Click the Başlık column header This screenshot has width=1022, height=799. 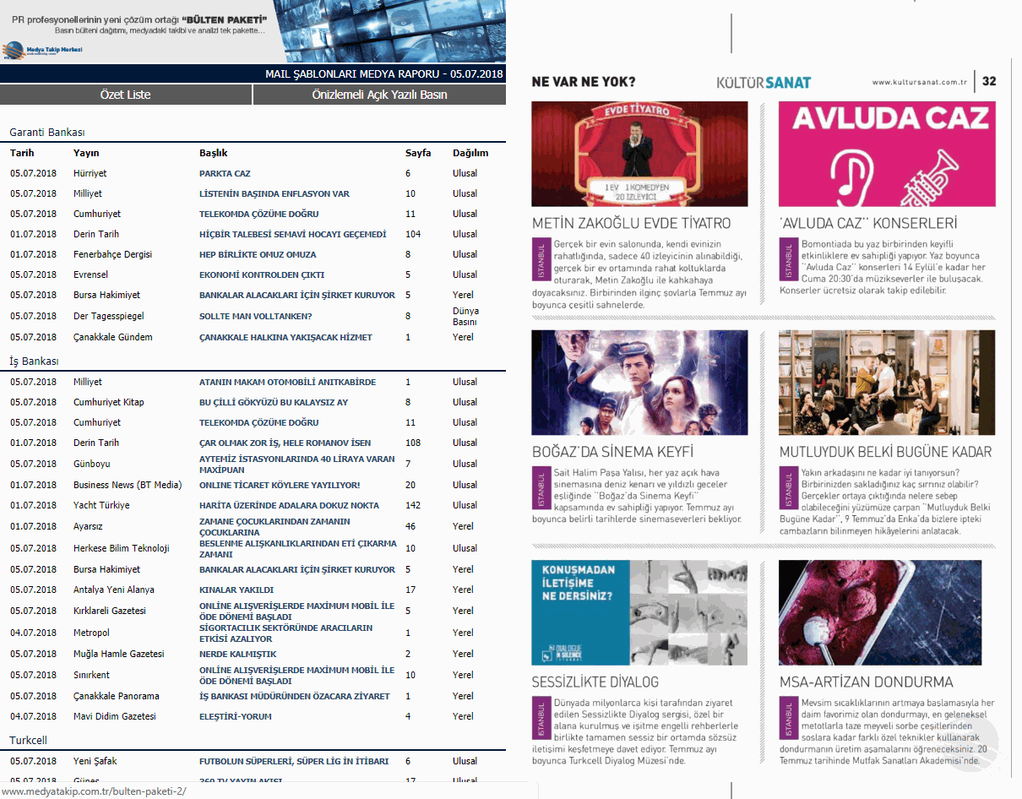coord(214,153)
